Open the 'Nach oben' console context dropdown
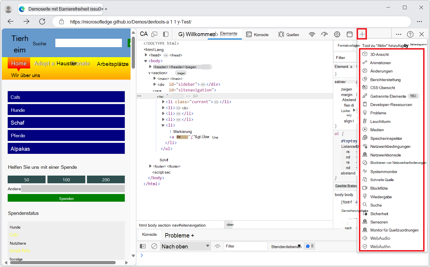 (x=185, y=246)
